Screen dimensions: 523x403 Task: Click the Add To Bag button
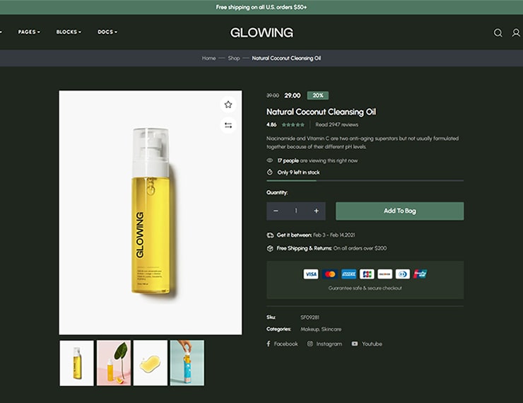[x=399, y=211]
